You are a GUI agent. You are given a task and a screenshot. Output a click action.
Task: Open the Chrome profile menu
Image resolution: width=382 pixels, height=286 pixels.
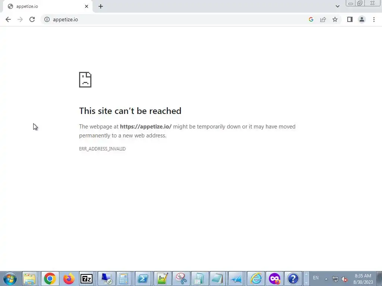[362, 19]
